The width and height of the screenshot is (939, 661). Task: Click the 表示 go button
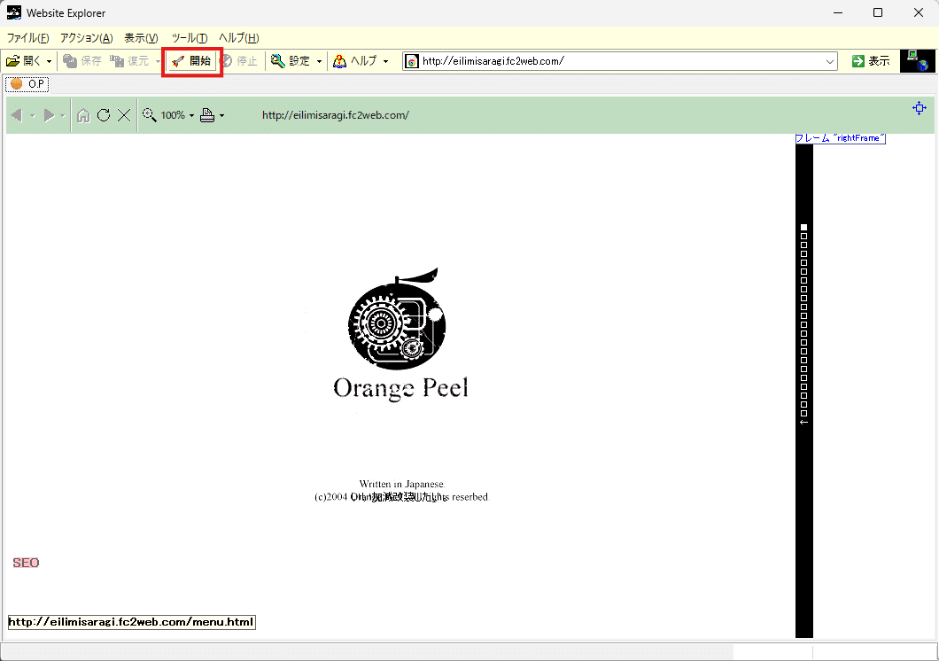pos(872,61)
